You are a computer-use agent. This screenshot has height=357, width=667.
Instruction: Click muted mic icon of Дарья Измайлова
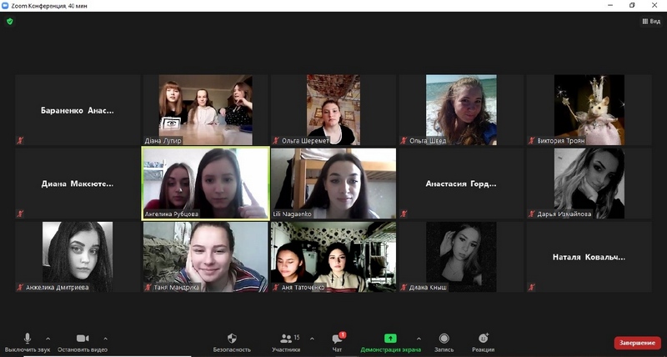point(532,214)
